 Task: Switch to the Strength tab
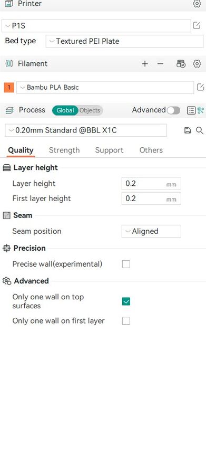[x=64, y=150]
